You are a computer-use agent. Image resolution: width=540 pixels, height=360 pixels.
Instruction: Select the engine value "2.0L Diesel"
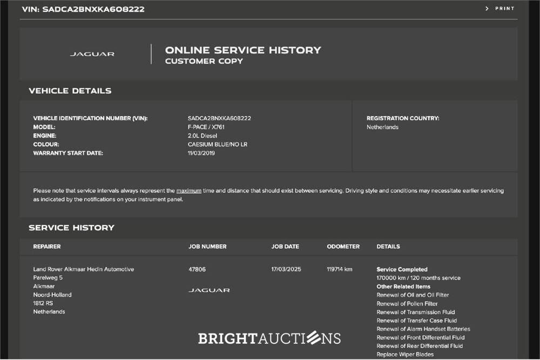point(202,135)
